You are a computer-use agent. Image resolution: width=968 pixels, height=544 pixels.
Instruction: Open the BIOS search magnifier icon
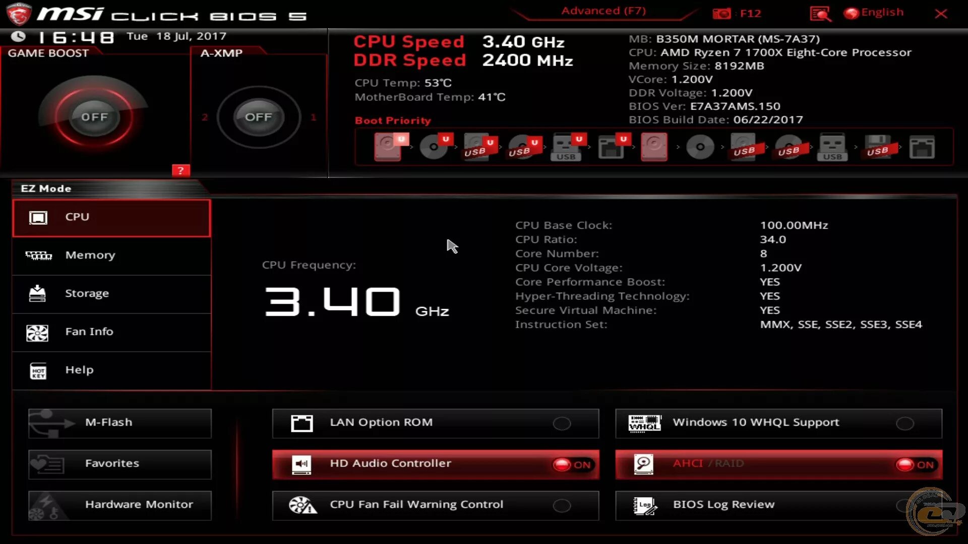[820, 14]
